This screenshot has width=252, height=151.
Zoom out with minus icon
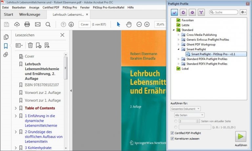[139, 24]
